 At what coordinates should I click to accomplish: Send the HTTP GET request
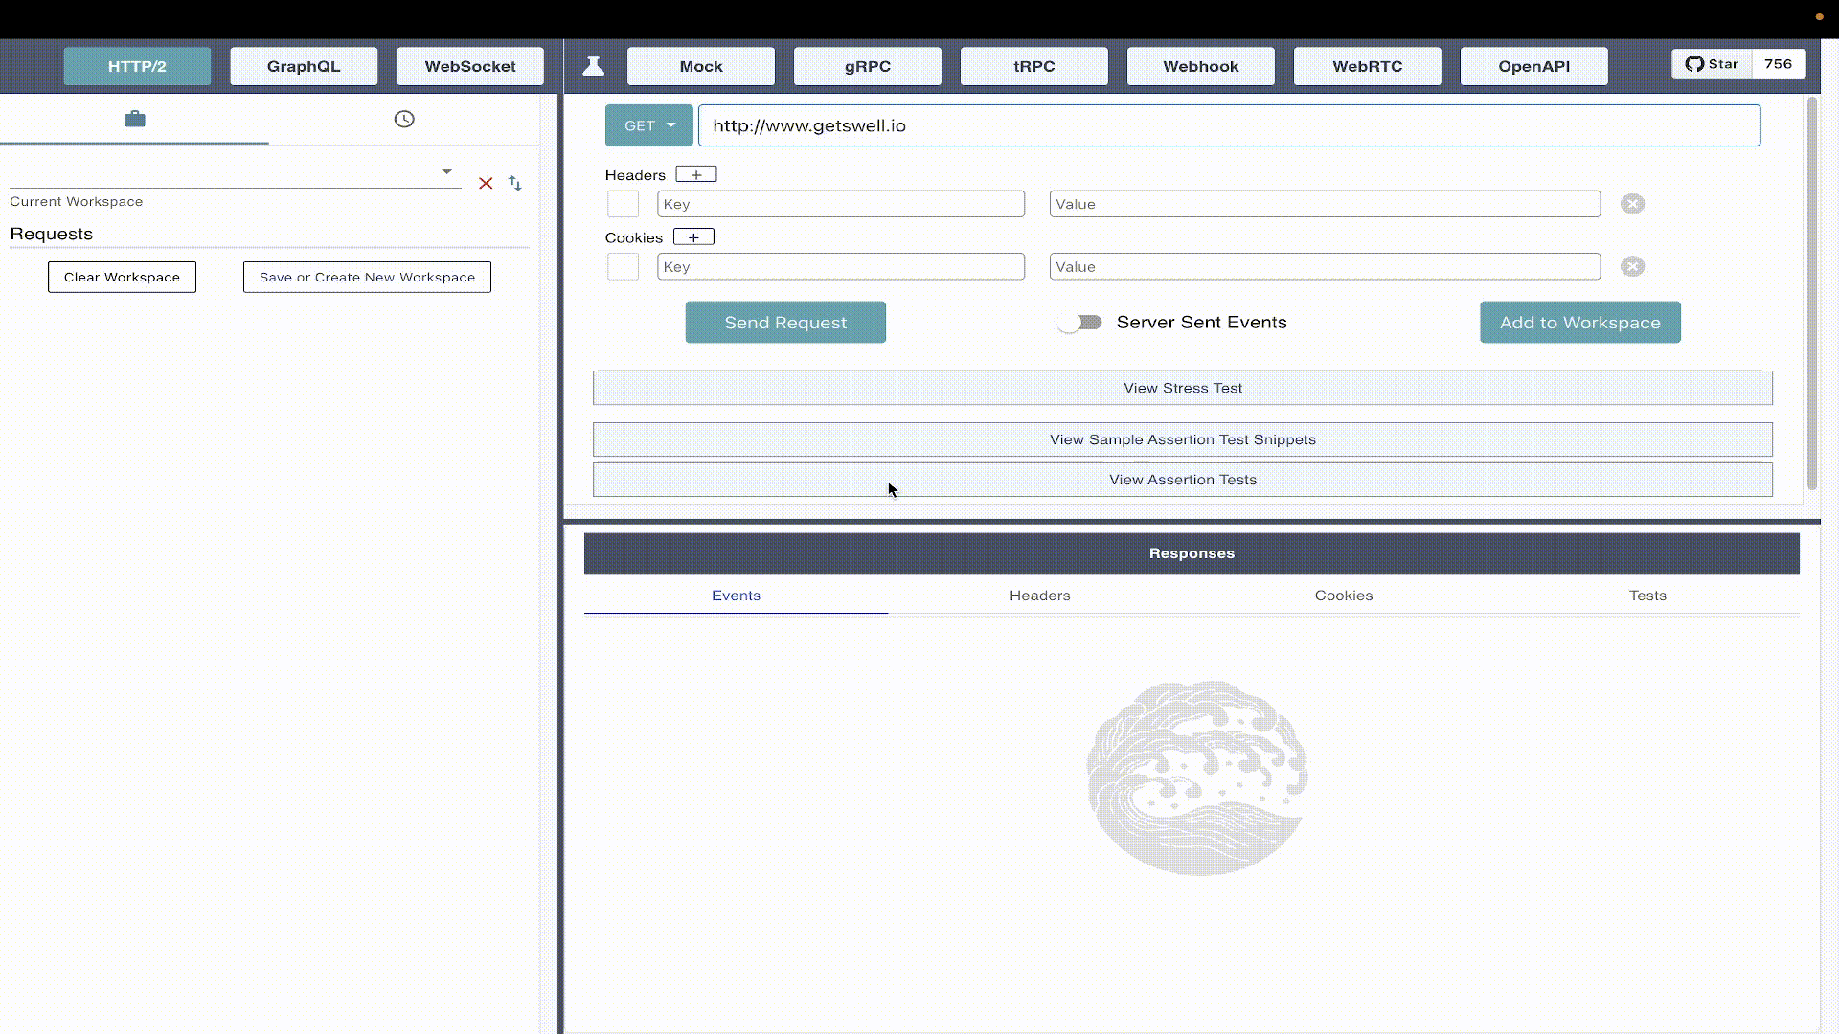point(785,322)
